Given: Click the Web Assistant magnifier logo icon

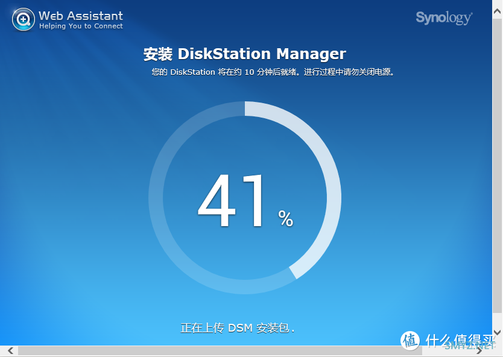Looking at the screenshot, I should [x=24, y=19].
